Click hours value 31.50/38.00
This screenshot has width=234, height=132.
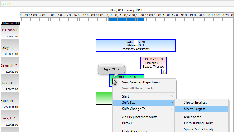click(11, 54)
